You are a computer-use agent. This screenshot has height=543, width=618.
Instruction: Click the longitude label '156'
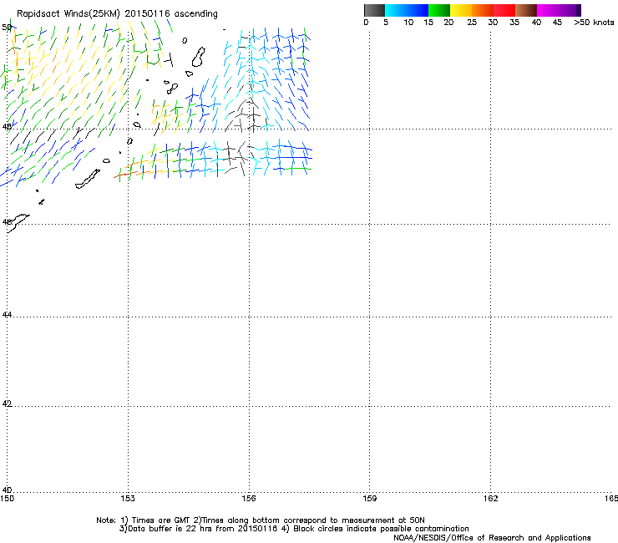(x=249, y=499)
